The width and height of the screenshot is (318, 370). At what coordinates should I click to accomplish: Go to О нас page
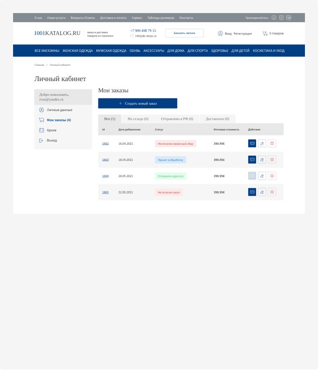[38, 18]
